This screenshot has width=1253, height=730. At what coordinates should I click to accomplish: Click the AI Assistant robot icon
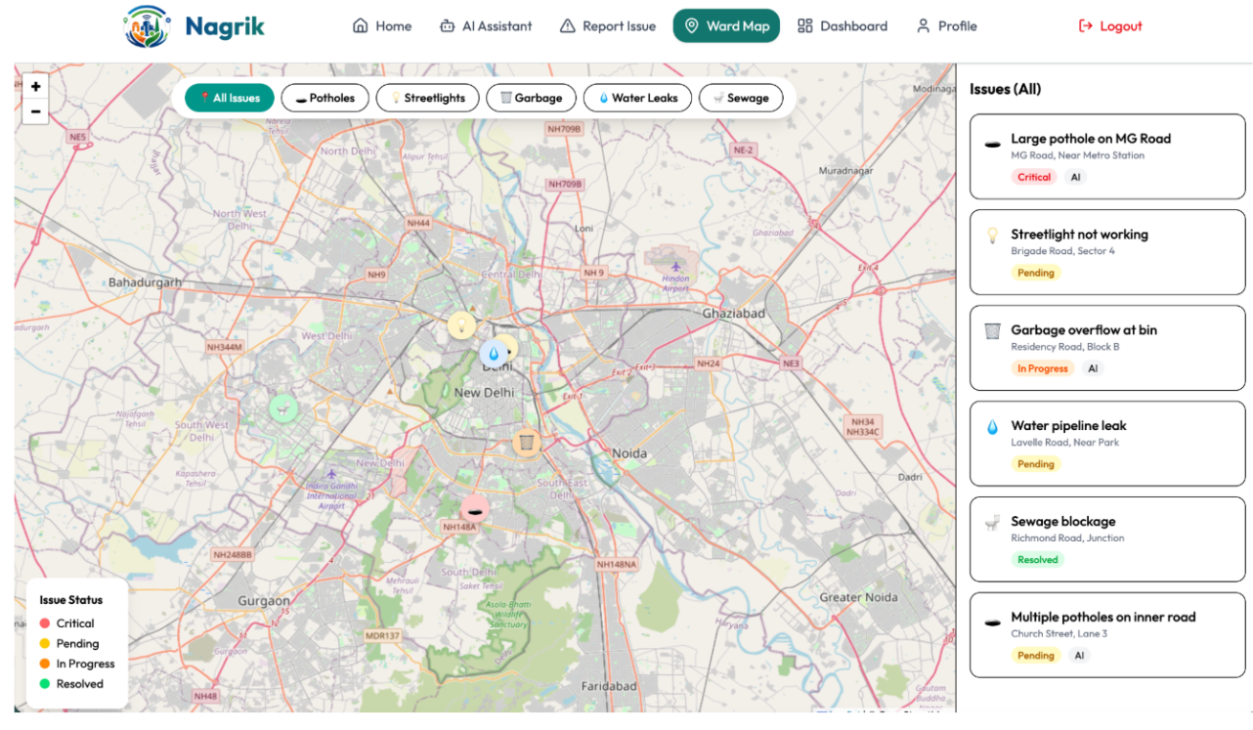[x=448, y=26]
